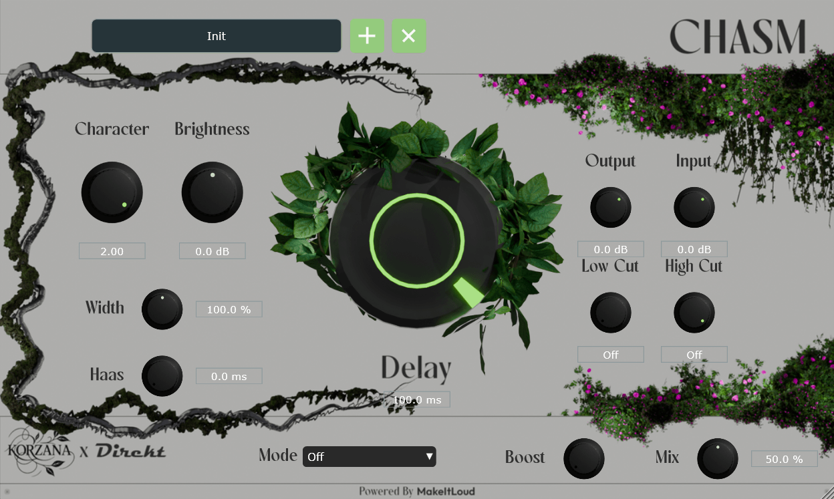Viewport: 834px width, 499px height.
Task: Click the High Cut knob
Action: coord(694,313)
